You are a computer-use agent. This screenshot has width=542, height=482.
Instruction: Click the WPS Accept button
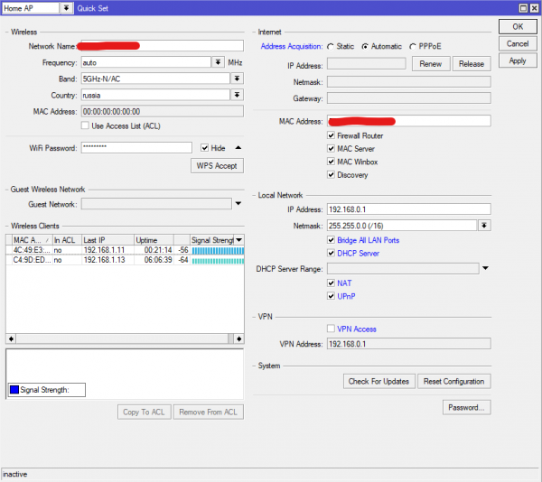(217, 166)
